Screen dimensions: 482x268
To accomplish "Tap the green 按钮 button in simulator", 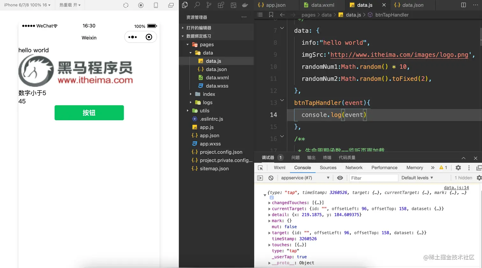I will tap(89, 113).
